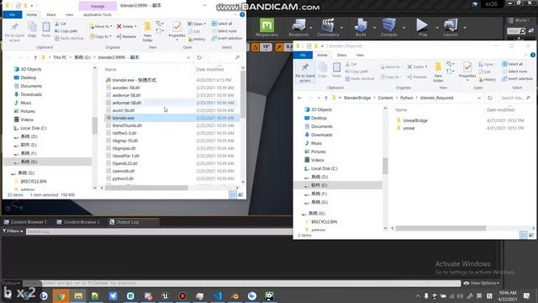Click Local Disk (C:) in the blender window sidebar
Screen dimensions: 538x303
[x=34, y=128]
